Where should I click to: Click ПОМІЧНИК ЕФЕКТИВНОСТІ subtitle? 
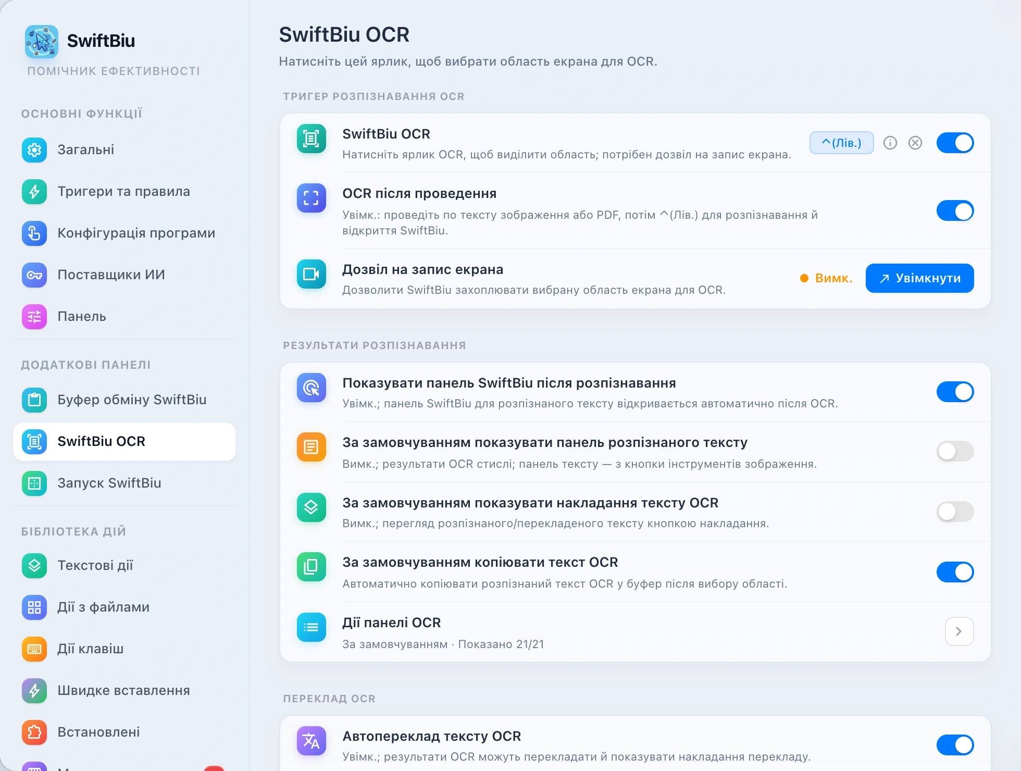click(x=114, y=71)
